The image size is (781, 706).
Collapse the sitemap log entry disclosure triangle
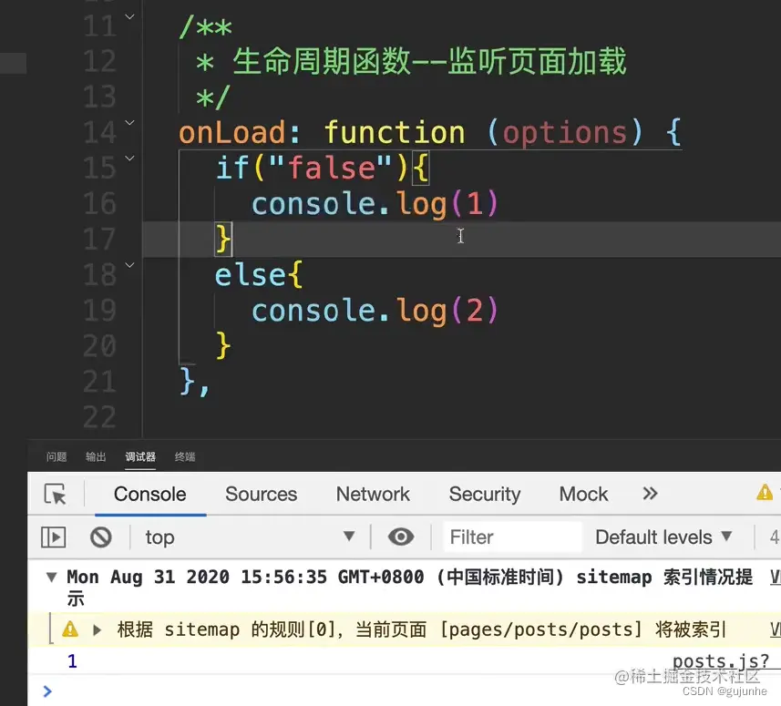click(50, 577)
